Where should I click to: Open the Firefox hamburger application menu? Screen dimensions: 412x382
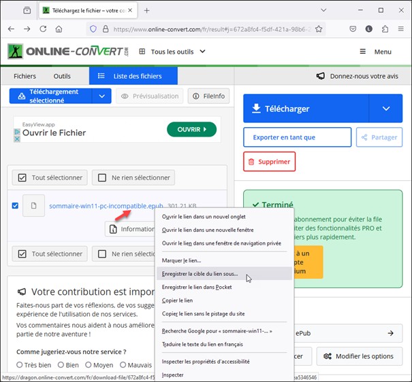[x=401, y=29]
